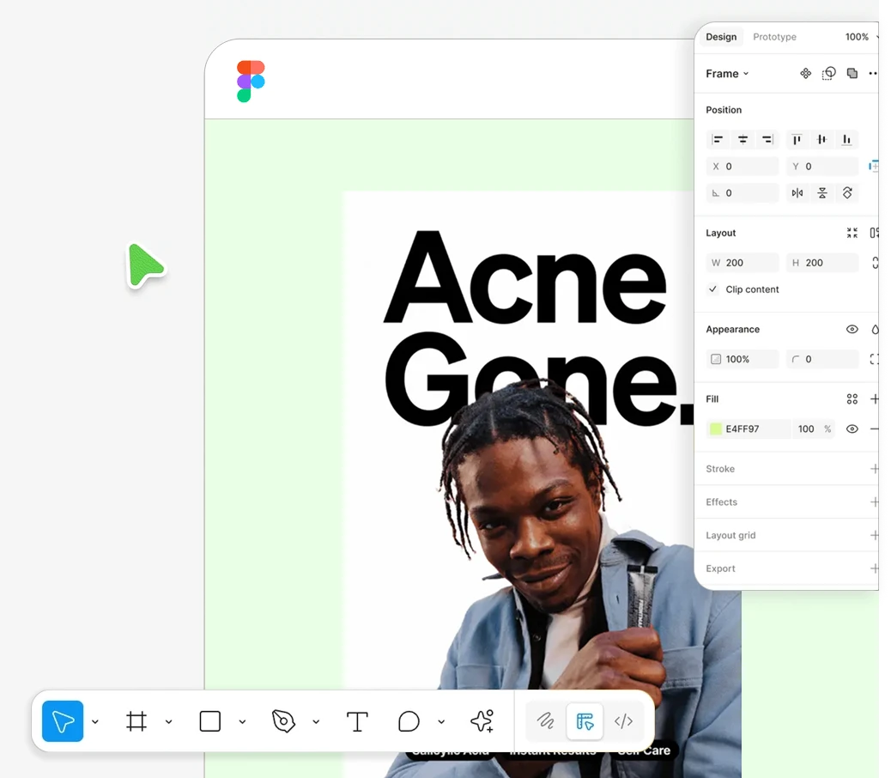Add an effect with plus button

[x=874, y=501]
